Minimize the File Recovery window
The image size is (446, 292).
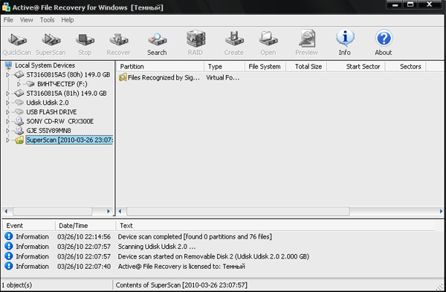395,4
